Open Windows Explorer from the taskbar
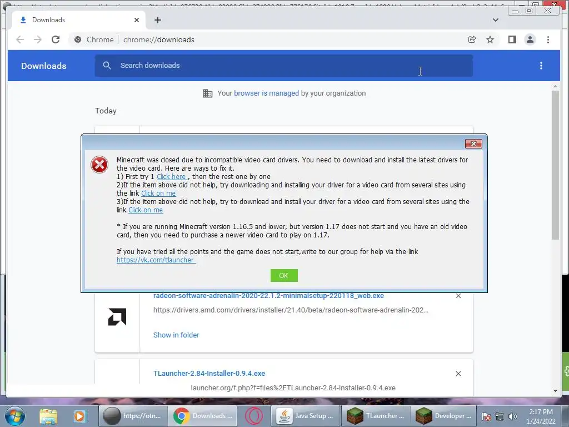 click(48, 416)
